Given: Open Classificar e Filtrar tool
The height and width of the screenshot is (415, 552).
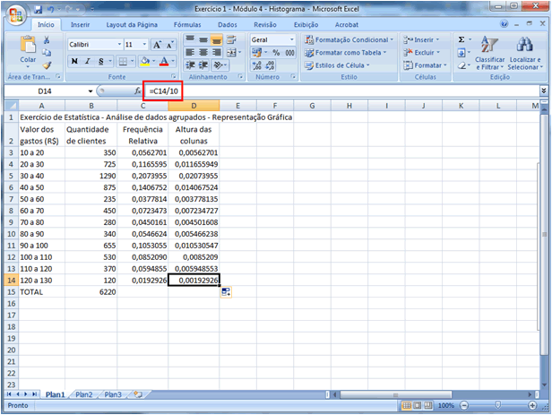Looking at the screenshot, I should click(x=489, y=54).
